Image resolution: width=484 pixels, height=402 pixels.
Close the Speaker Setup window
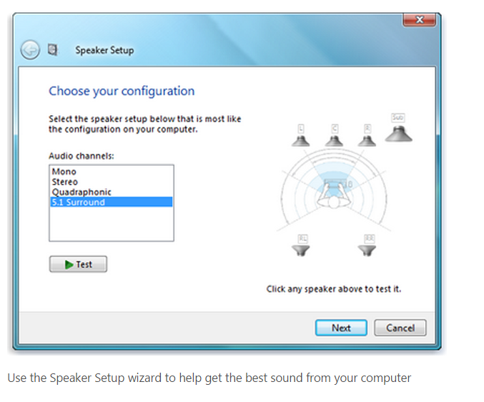(x=419, y=20)
